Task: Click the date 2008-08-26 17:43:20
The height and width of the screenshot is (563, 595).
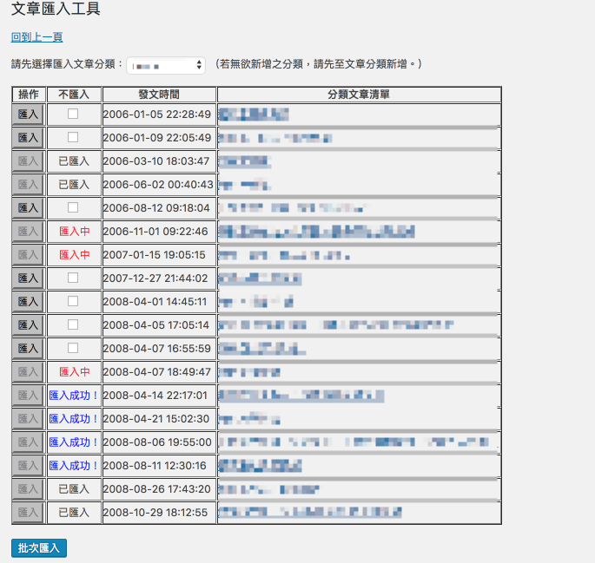Action: pos(156,489)
